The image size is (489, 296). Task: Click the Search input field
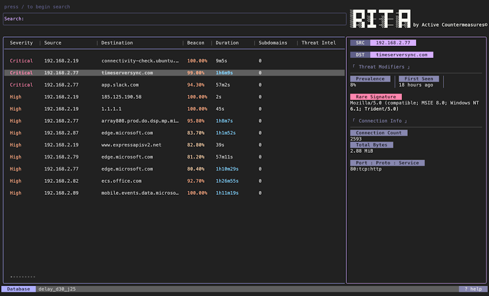[x=175, y=19]
